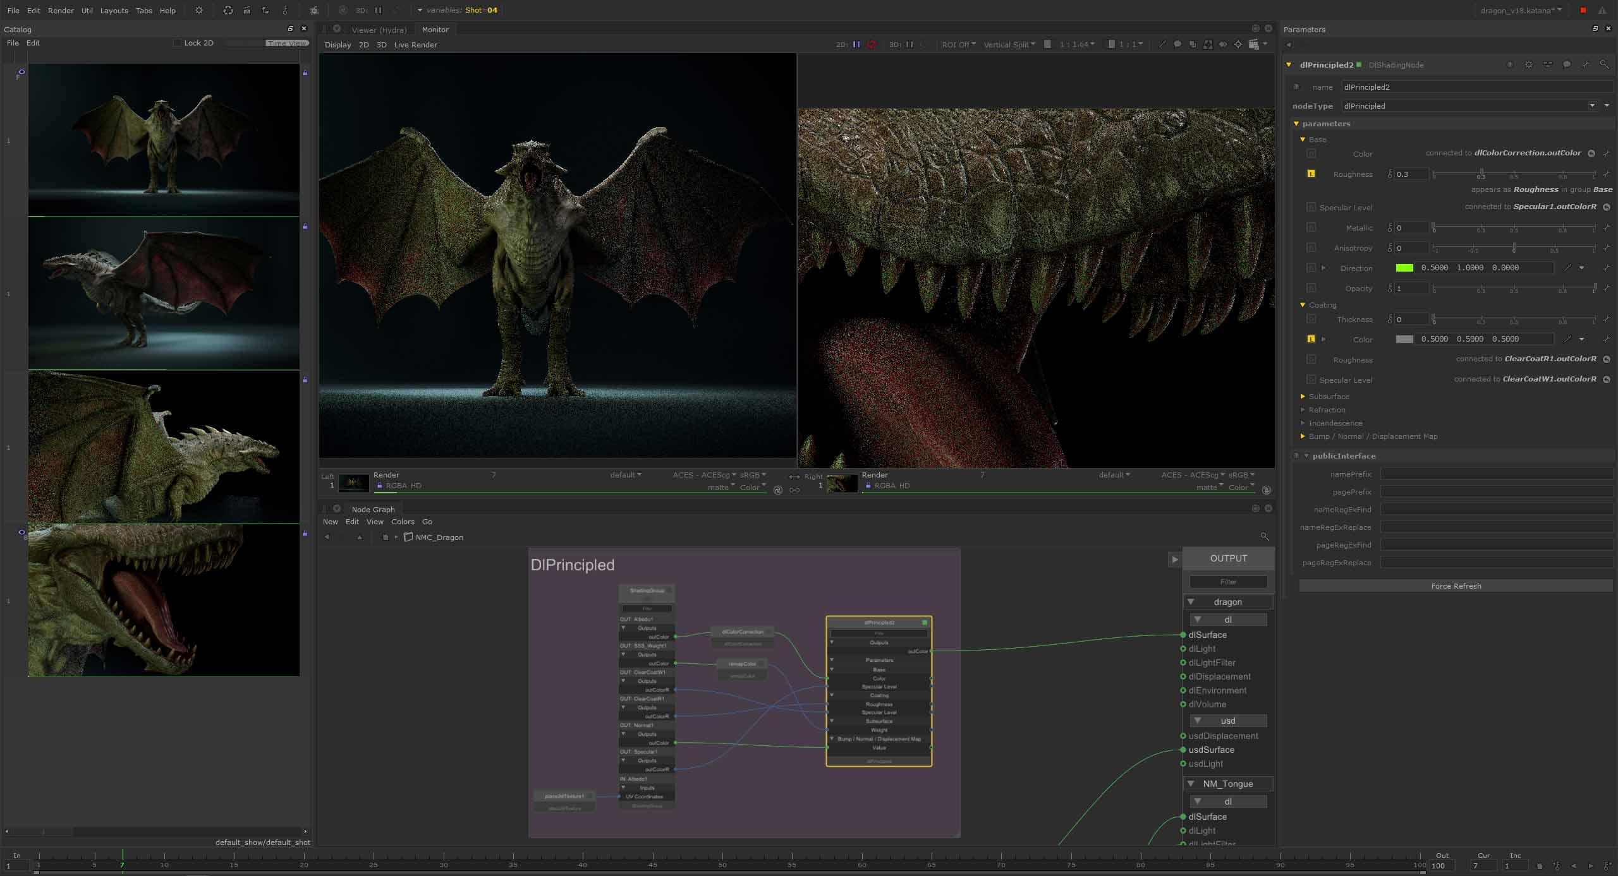Toggle the Metallic parameter state box
The image size is (1618, 876).
coord(1311,227)
